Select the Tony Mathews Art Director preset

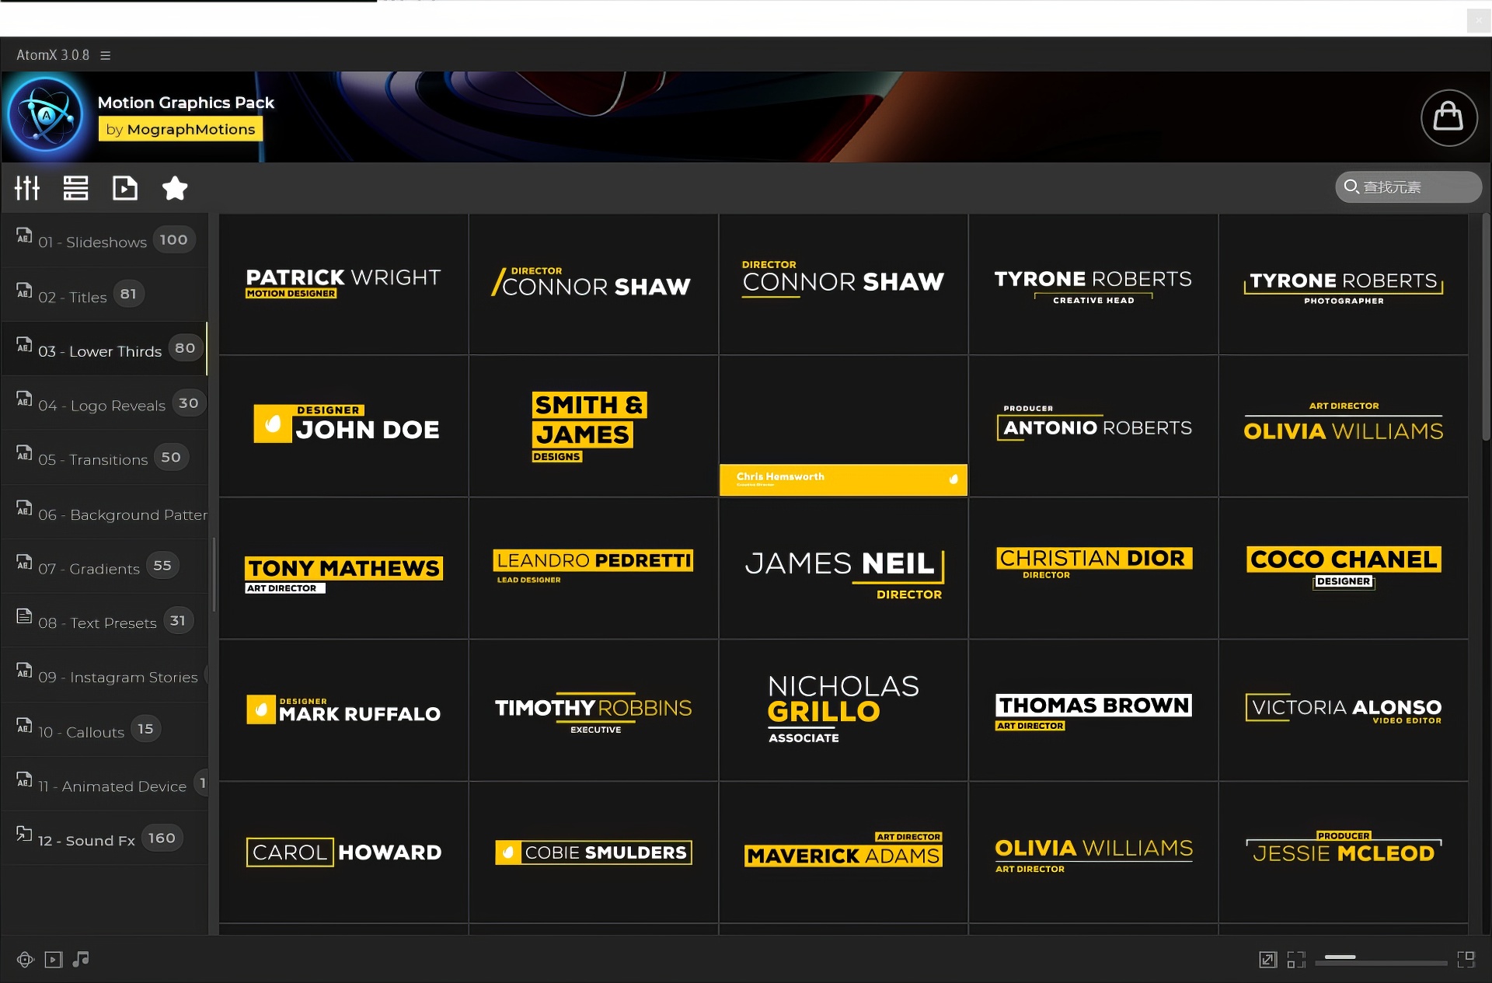tap(343, 569)
